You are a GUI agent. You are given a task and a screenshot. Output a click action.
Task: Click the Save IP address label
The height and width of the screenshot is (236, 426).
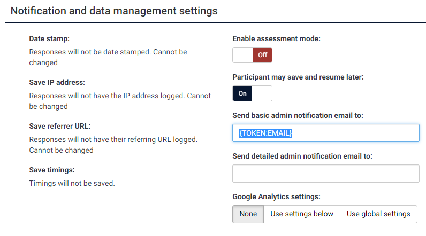coord(57,82)
